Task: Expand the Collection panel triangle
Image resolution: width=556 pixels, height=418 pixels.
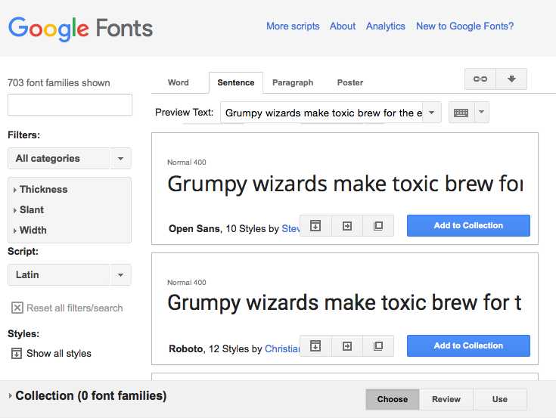Action: (x=11, y=395)
